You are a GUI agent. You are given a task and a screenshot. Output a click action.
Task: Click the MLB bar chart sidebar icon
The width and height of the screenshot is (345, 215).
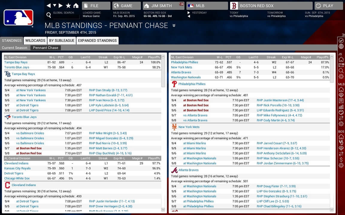[341, 107]
